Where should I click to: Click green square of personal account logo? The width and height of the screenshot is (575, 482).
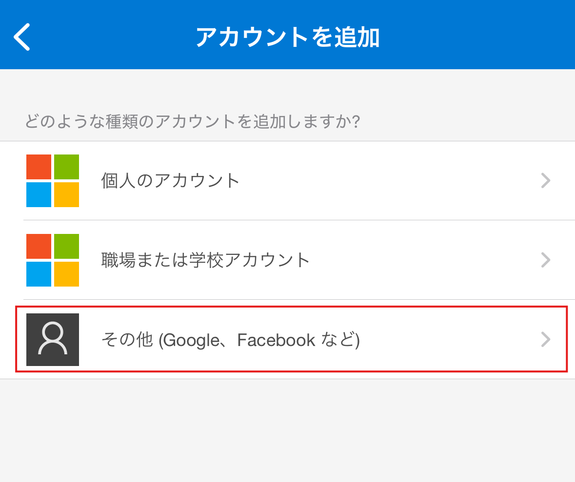point(67,167)
